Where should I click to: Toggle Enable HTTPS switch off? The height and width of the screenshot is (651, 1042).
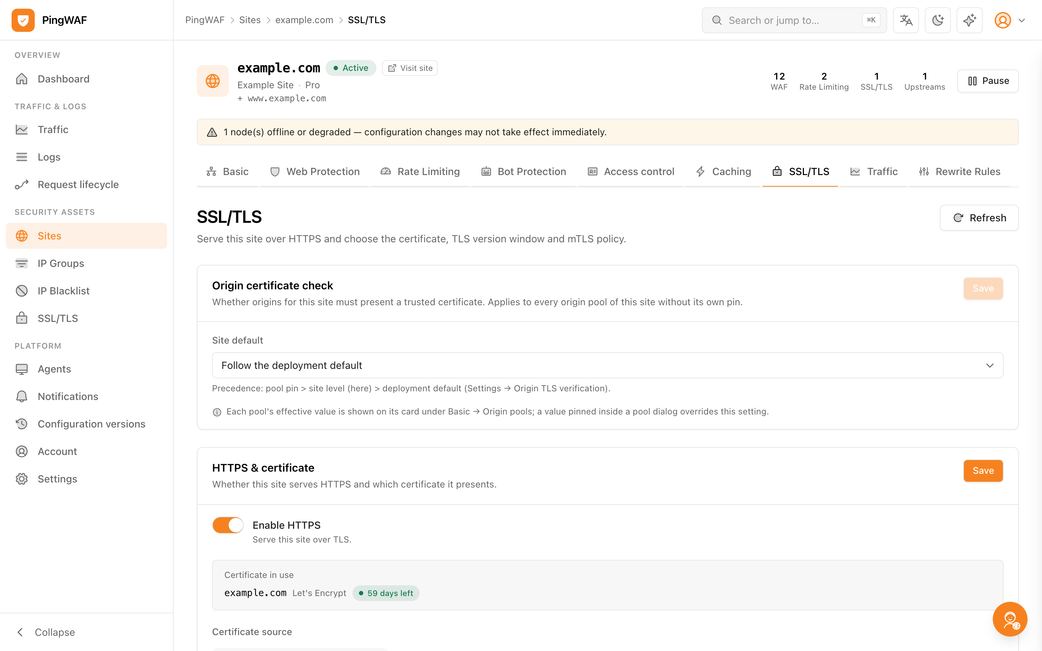(228, 525)
